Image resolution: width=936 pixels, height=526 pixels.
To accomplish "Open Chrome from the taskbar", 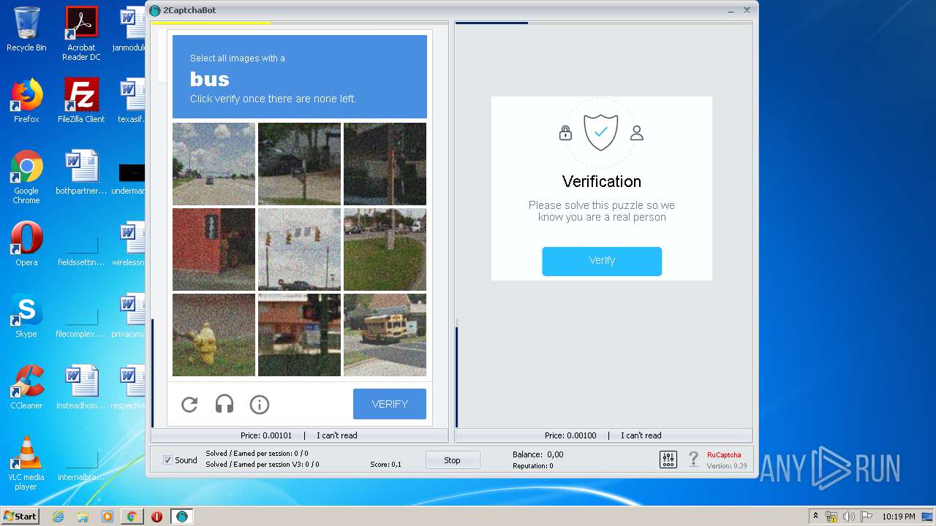I will click(132, 517).
